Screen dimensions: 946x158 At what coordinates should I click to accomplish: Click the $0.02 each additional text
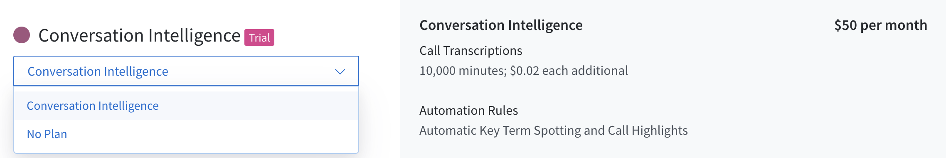pos(569,71)
